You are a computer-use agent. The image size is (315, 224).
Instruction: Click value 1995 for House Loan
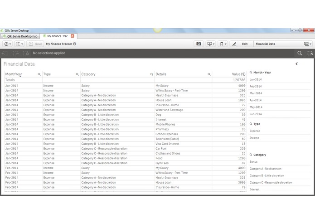[x=242, y=100]
